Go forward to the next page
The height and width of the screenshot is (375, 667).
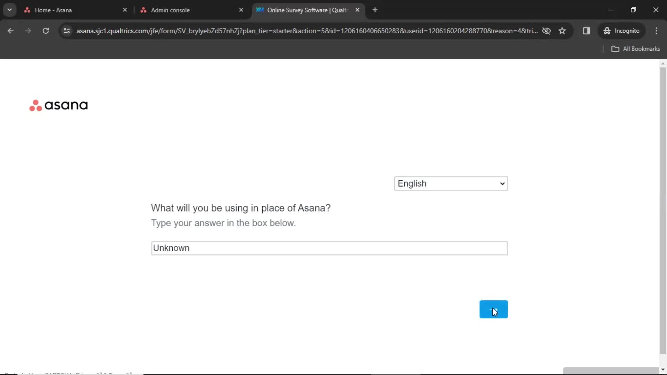point(28,31)
